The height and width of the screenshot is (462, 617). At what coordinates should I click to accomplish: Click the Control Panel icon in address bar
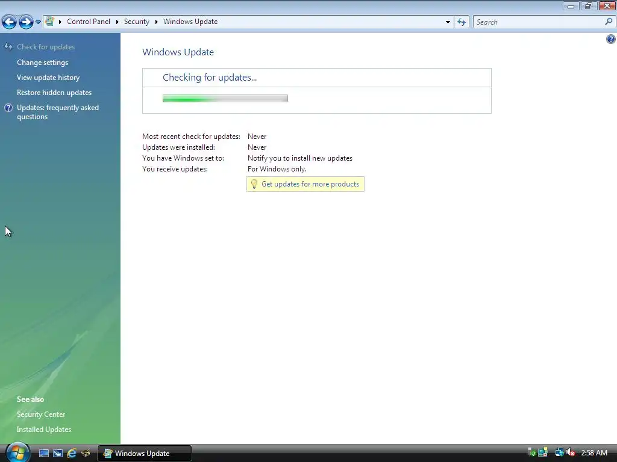49,22
